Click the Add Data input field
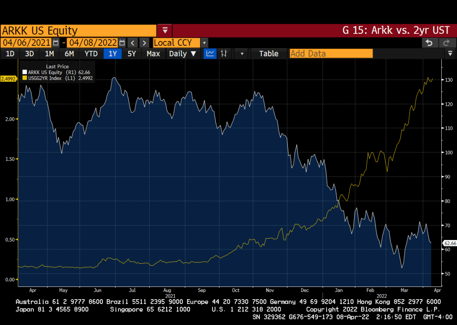 331,54
